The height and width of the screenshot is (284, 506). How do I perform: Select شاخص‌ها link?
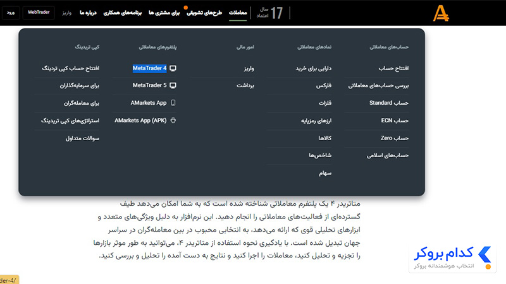coord(320,155)
